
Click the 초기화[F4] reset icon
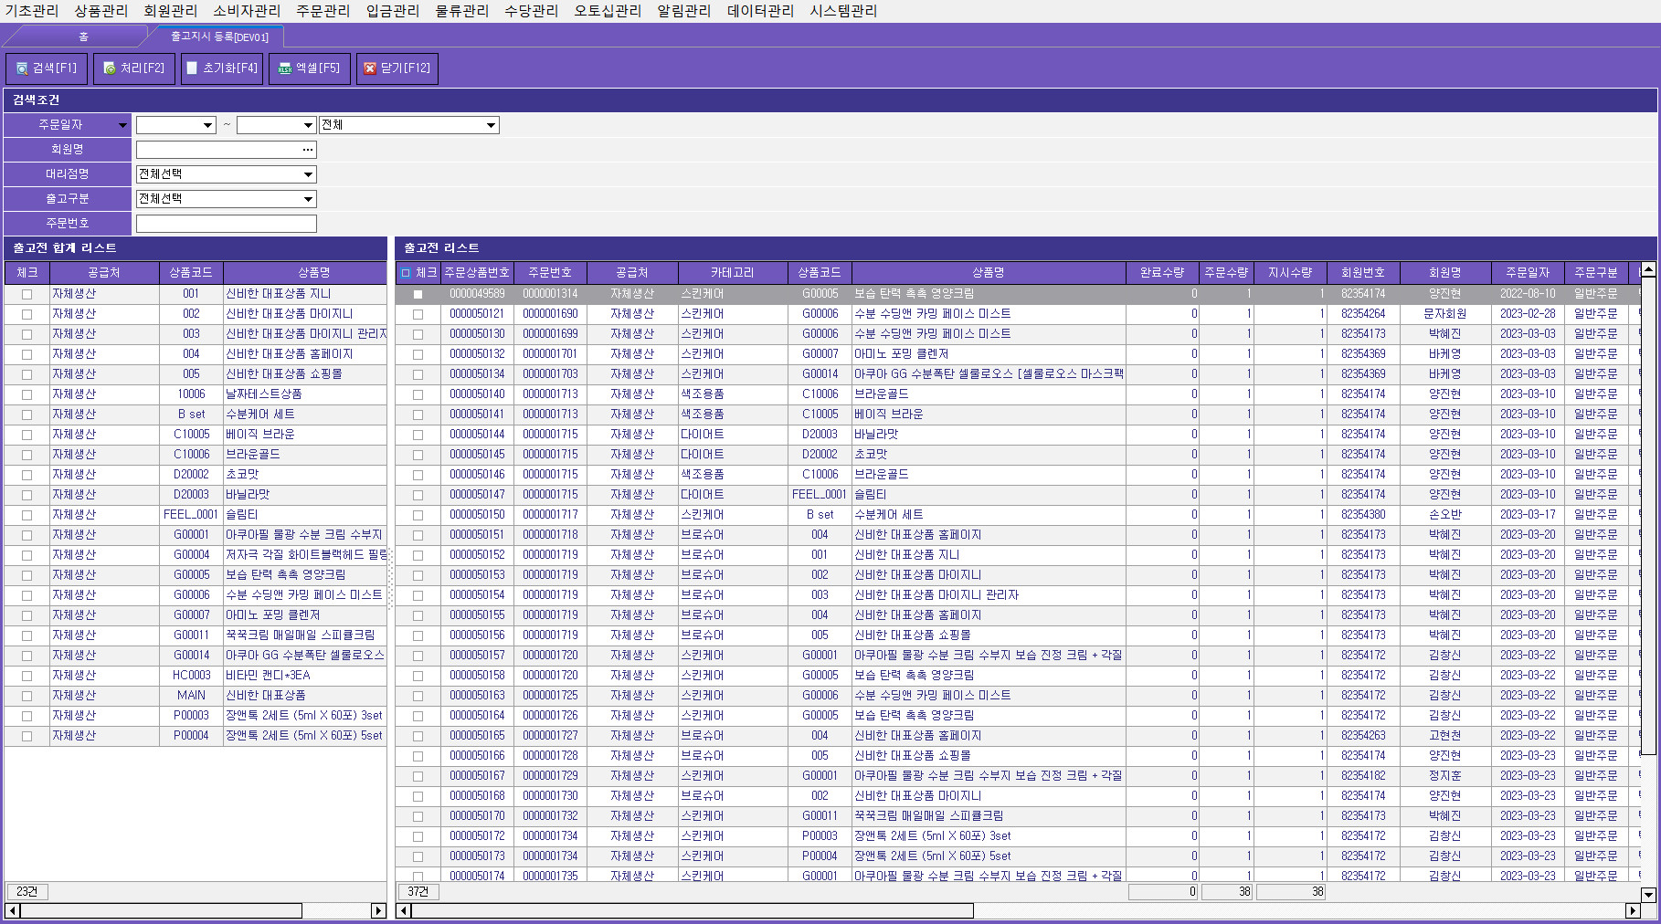tap(192, 68)
